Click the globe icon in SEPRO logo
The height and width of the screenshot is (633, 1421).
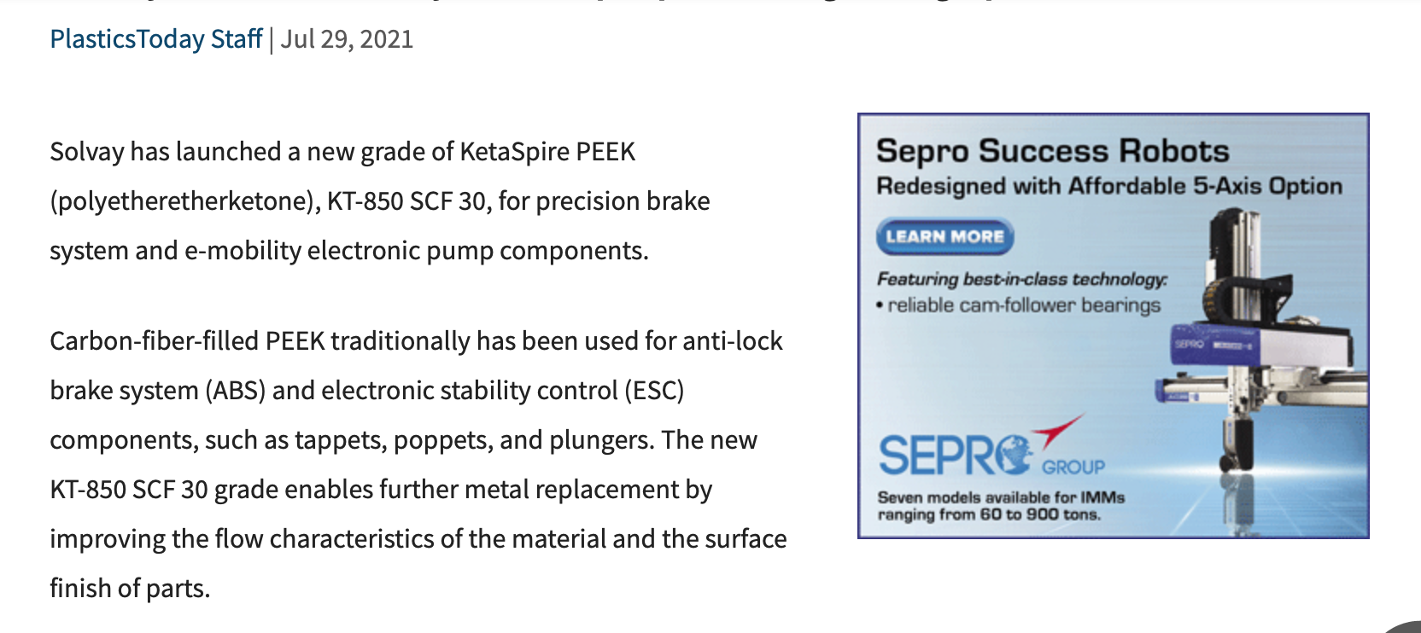1014,454
